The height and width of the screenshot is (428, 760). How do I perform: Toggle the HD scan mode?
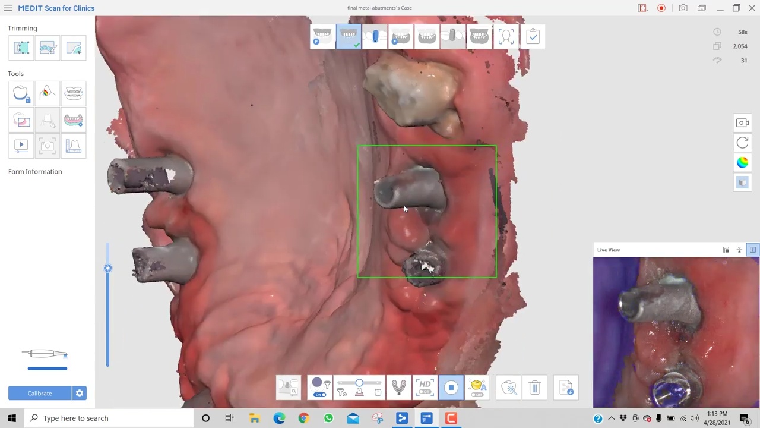[x=425, y=388]
